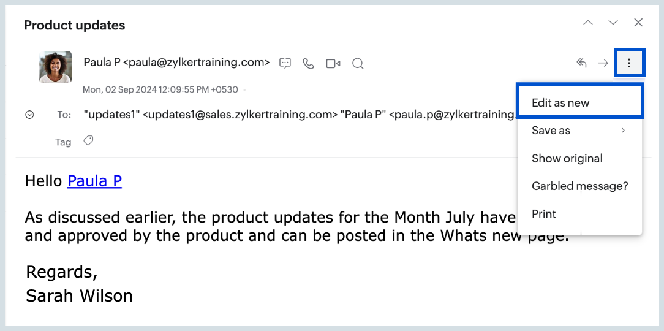Image resolution: width=664 pixels, height=331 pixels.
Task: Click the magnifier icon beside sender
Action: [x=358, y=63]
